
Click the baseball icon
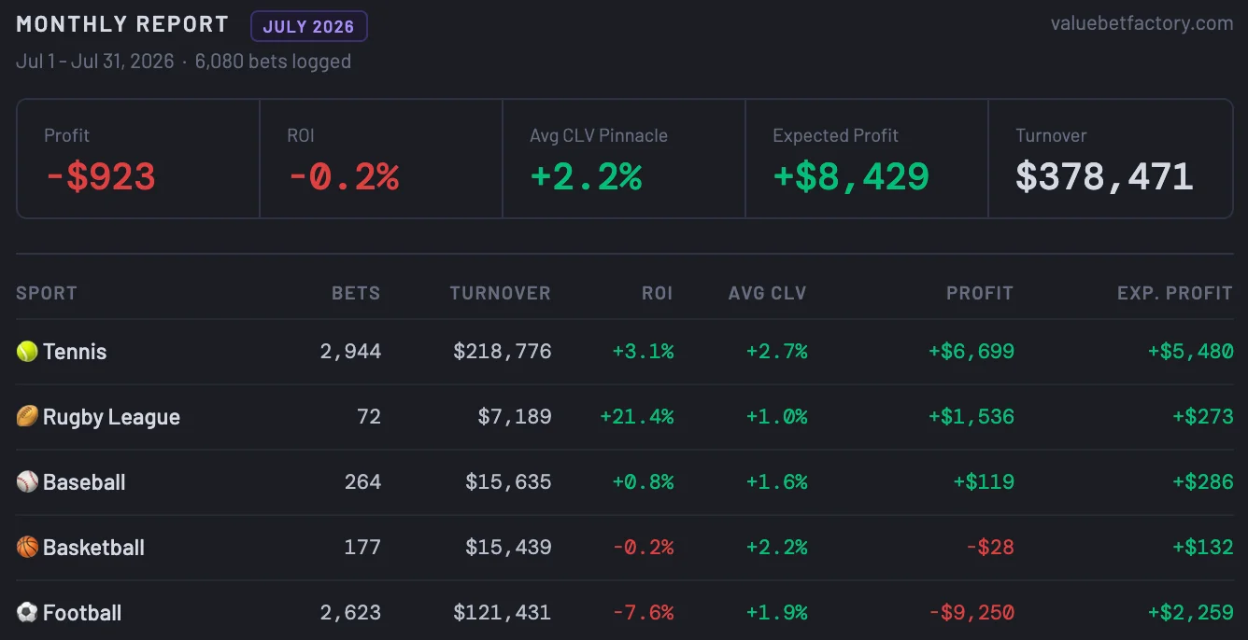[x=27, y=482]
